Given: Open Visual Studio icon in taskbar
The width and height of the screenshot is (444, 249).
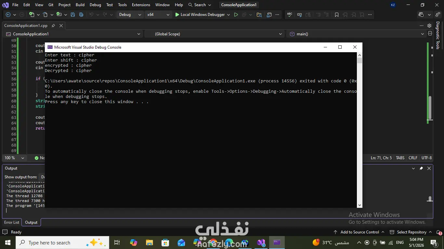Looking at the screenshot, I should click(261, 243).
